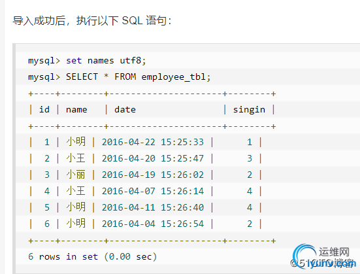Viewport: 360px width, 274px height.
Task: Click the 2016-04-04 15:26:54 date value
Action: [153, 224]
